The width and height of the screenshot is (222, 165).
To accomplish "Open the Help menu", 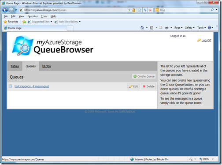I will tap(53, 16).
